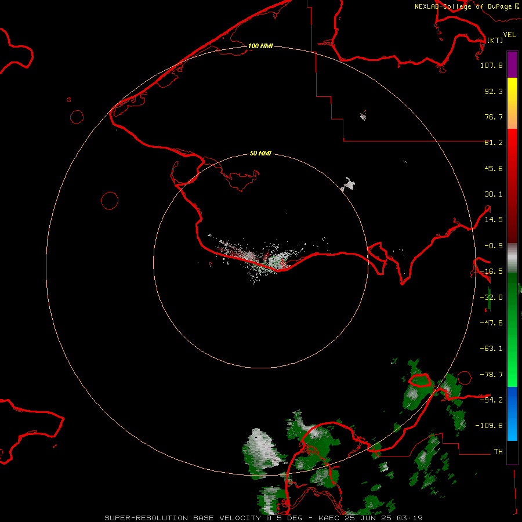Pick the gray near-zero segment of the scale

(x=512, y=258)
